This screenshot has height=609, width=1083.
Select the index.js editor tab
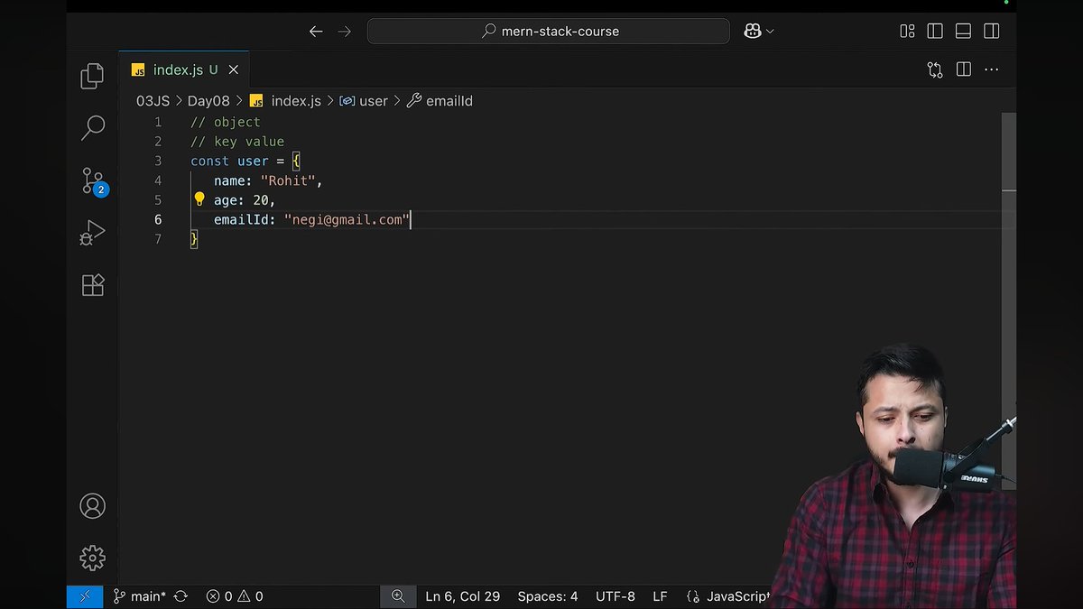pos(184,69)
